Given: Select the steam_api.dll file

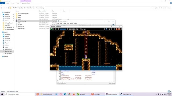Looking at the screenshot, I should pos(21,27).
